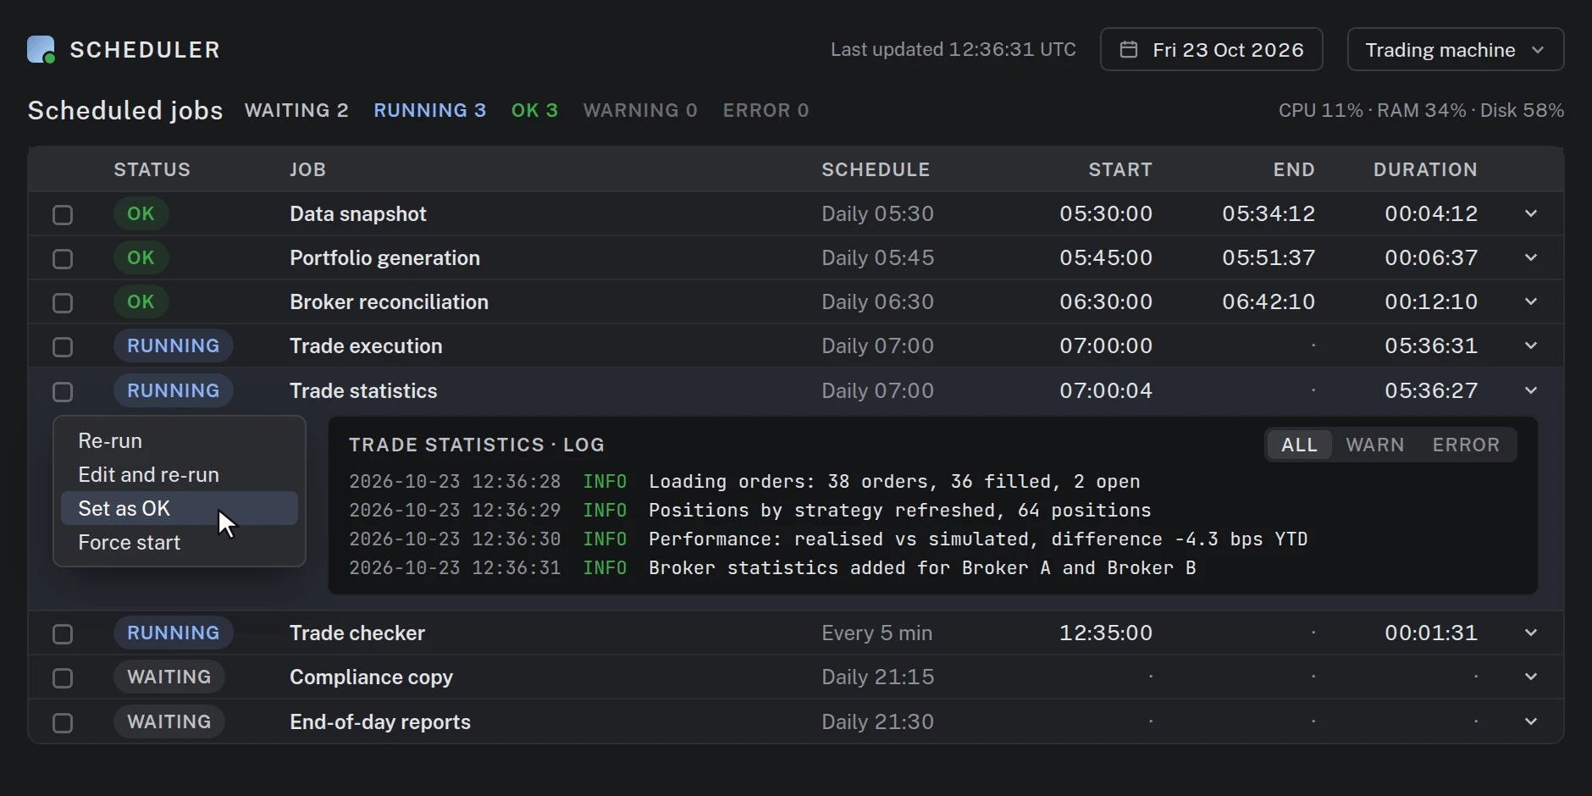Viewport: 1592px width, 796px height.
Task: Sort by the START column header
Action: [1120, 169]
